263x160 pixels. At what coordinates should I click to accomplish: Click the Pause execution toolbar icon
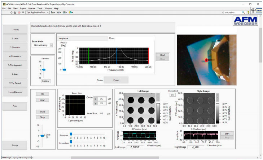(x=23, y=12)
